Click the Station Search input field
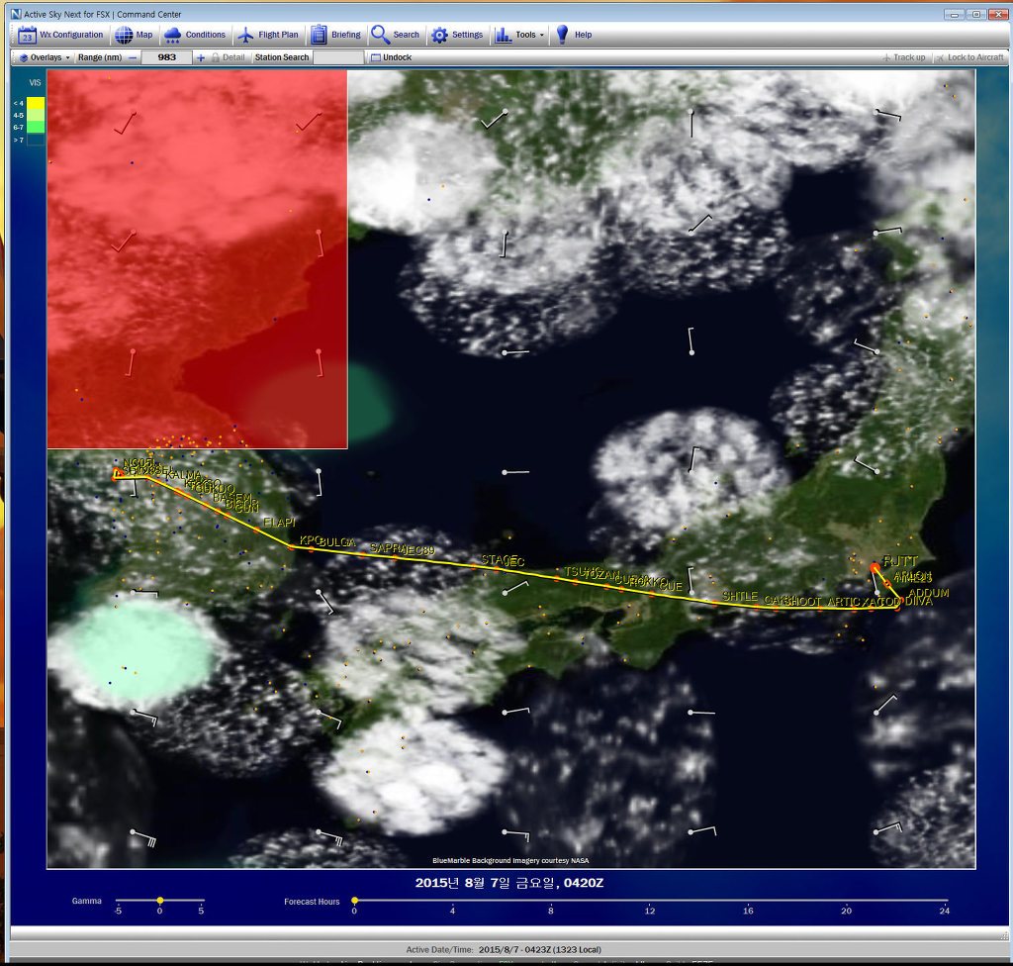The image size is (1013, 966). click(338, 57)
